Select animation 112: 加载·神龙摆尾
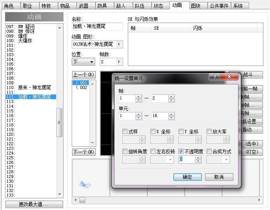270x210 pixels. (x=31, y=97)
